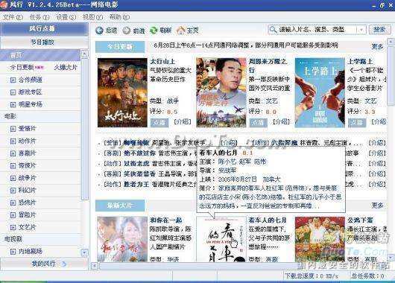Click the 刷新 refresh icon
Image resolution: width=395 pixels, height=283 pixels.
pyautogui.click(x=154, y=31)
